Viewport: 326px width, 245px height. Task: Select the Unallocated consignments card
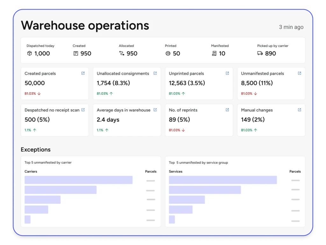pos(127,83)
